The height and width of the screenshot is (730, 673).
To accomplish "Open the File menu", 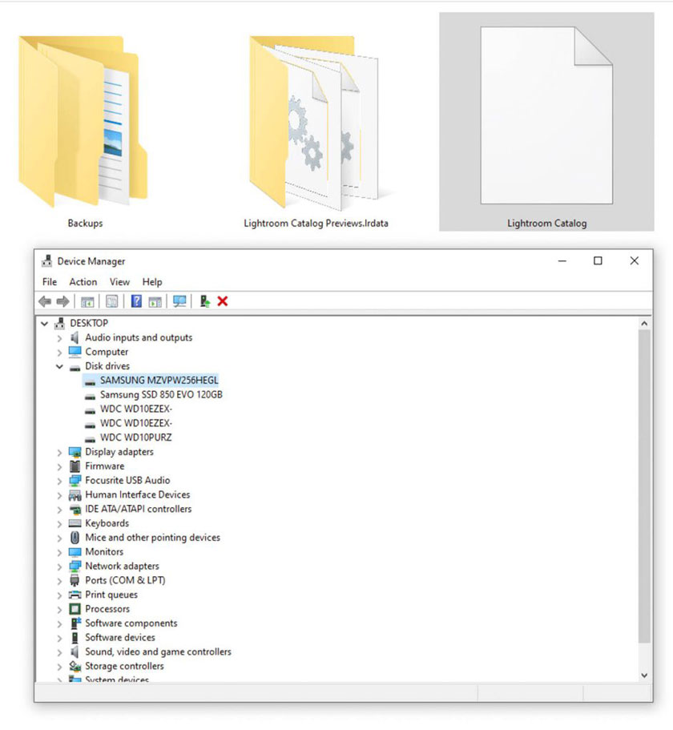I will point(50,282).
